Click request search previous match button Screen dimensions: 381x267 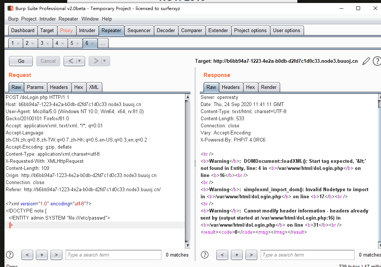27,255
